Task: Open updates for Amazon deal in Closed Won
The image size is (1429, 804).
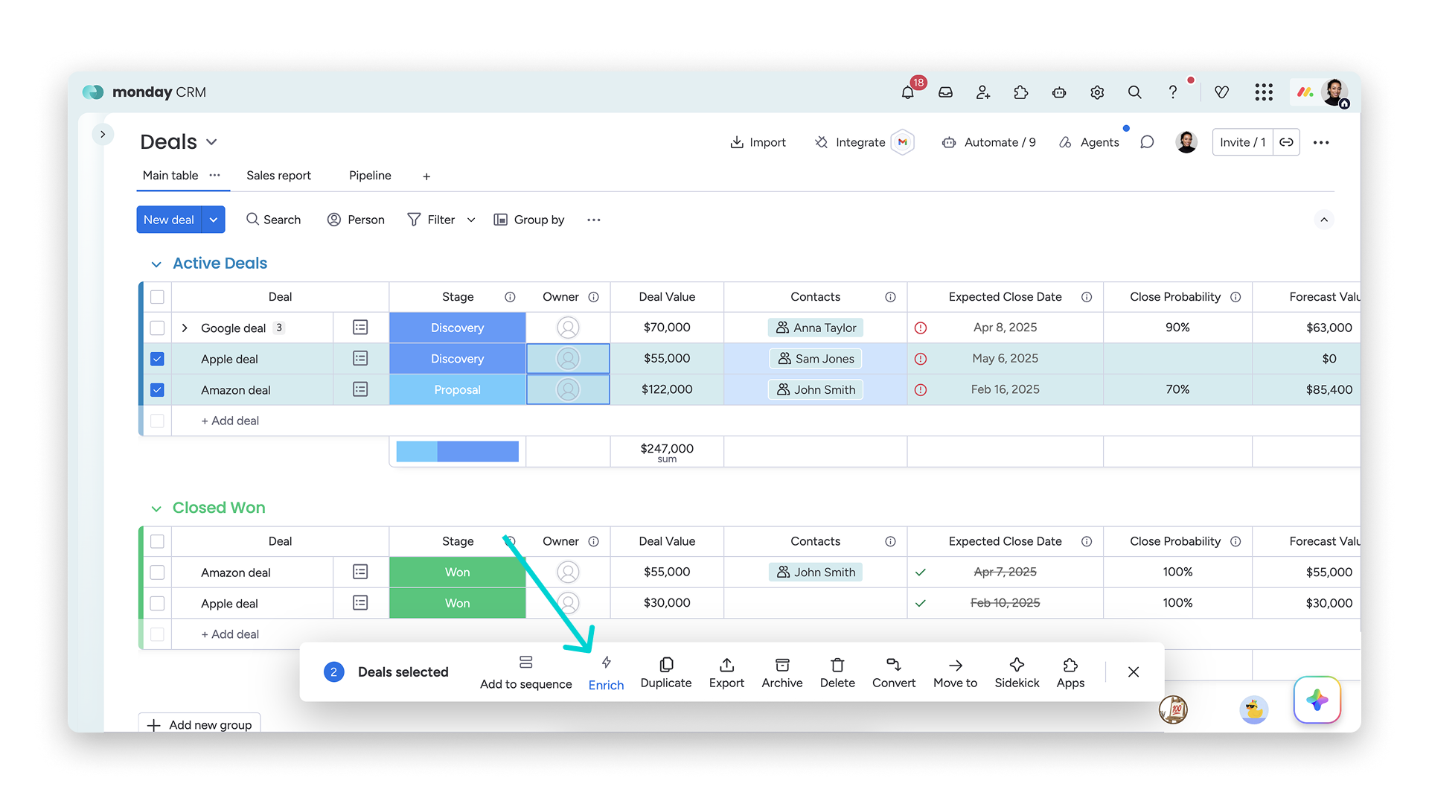Action: point(360,572)
